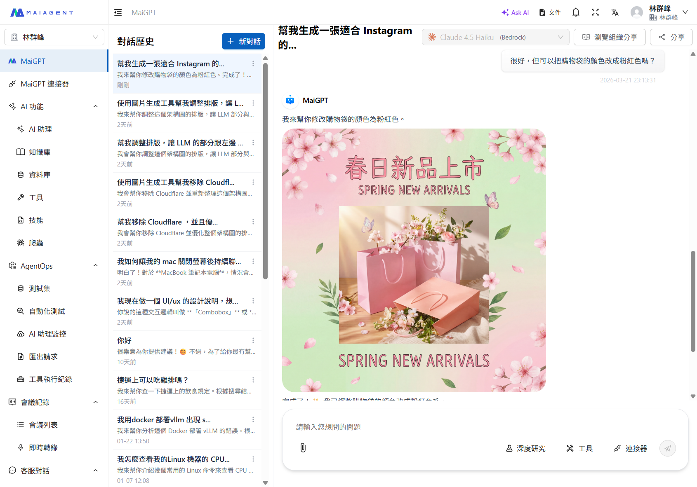Click the question input field

454,427
